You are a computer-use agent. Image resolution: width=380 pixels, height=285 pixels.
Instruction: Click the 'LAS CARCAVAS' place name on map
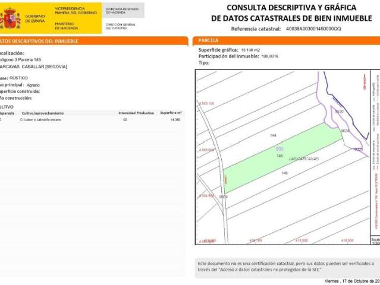coord(304,159)
